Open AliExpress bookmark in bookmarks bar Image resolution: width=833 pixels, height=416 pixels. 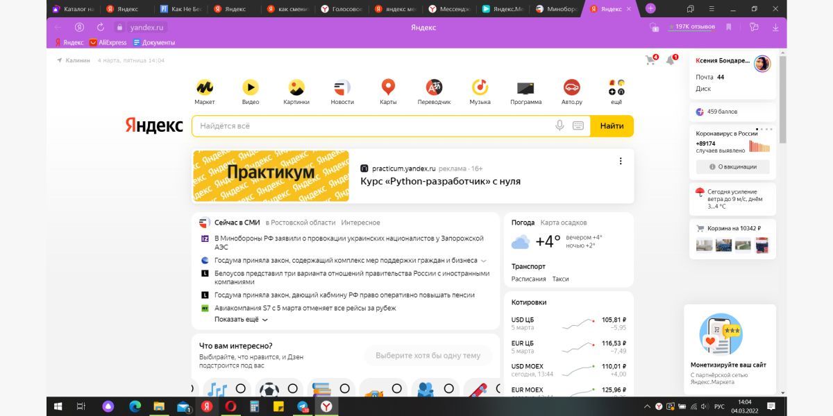pos(108,42)
